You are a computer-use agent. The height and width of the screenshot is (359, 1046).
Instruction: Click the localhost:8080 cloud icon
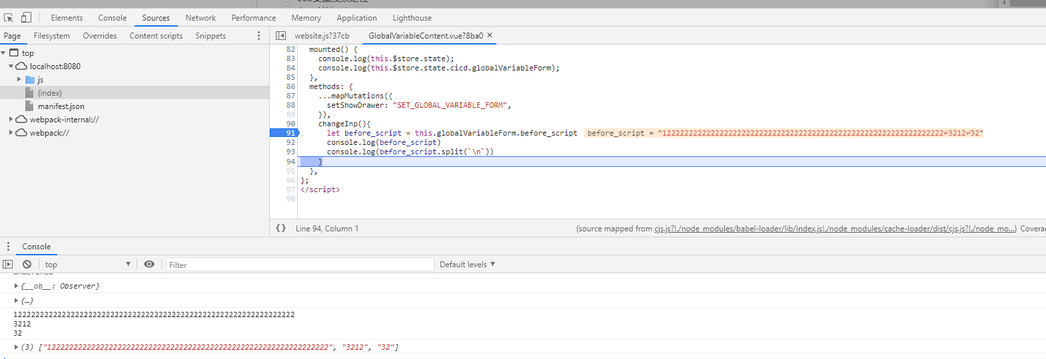pyautogui.click(x=21, y=66)
